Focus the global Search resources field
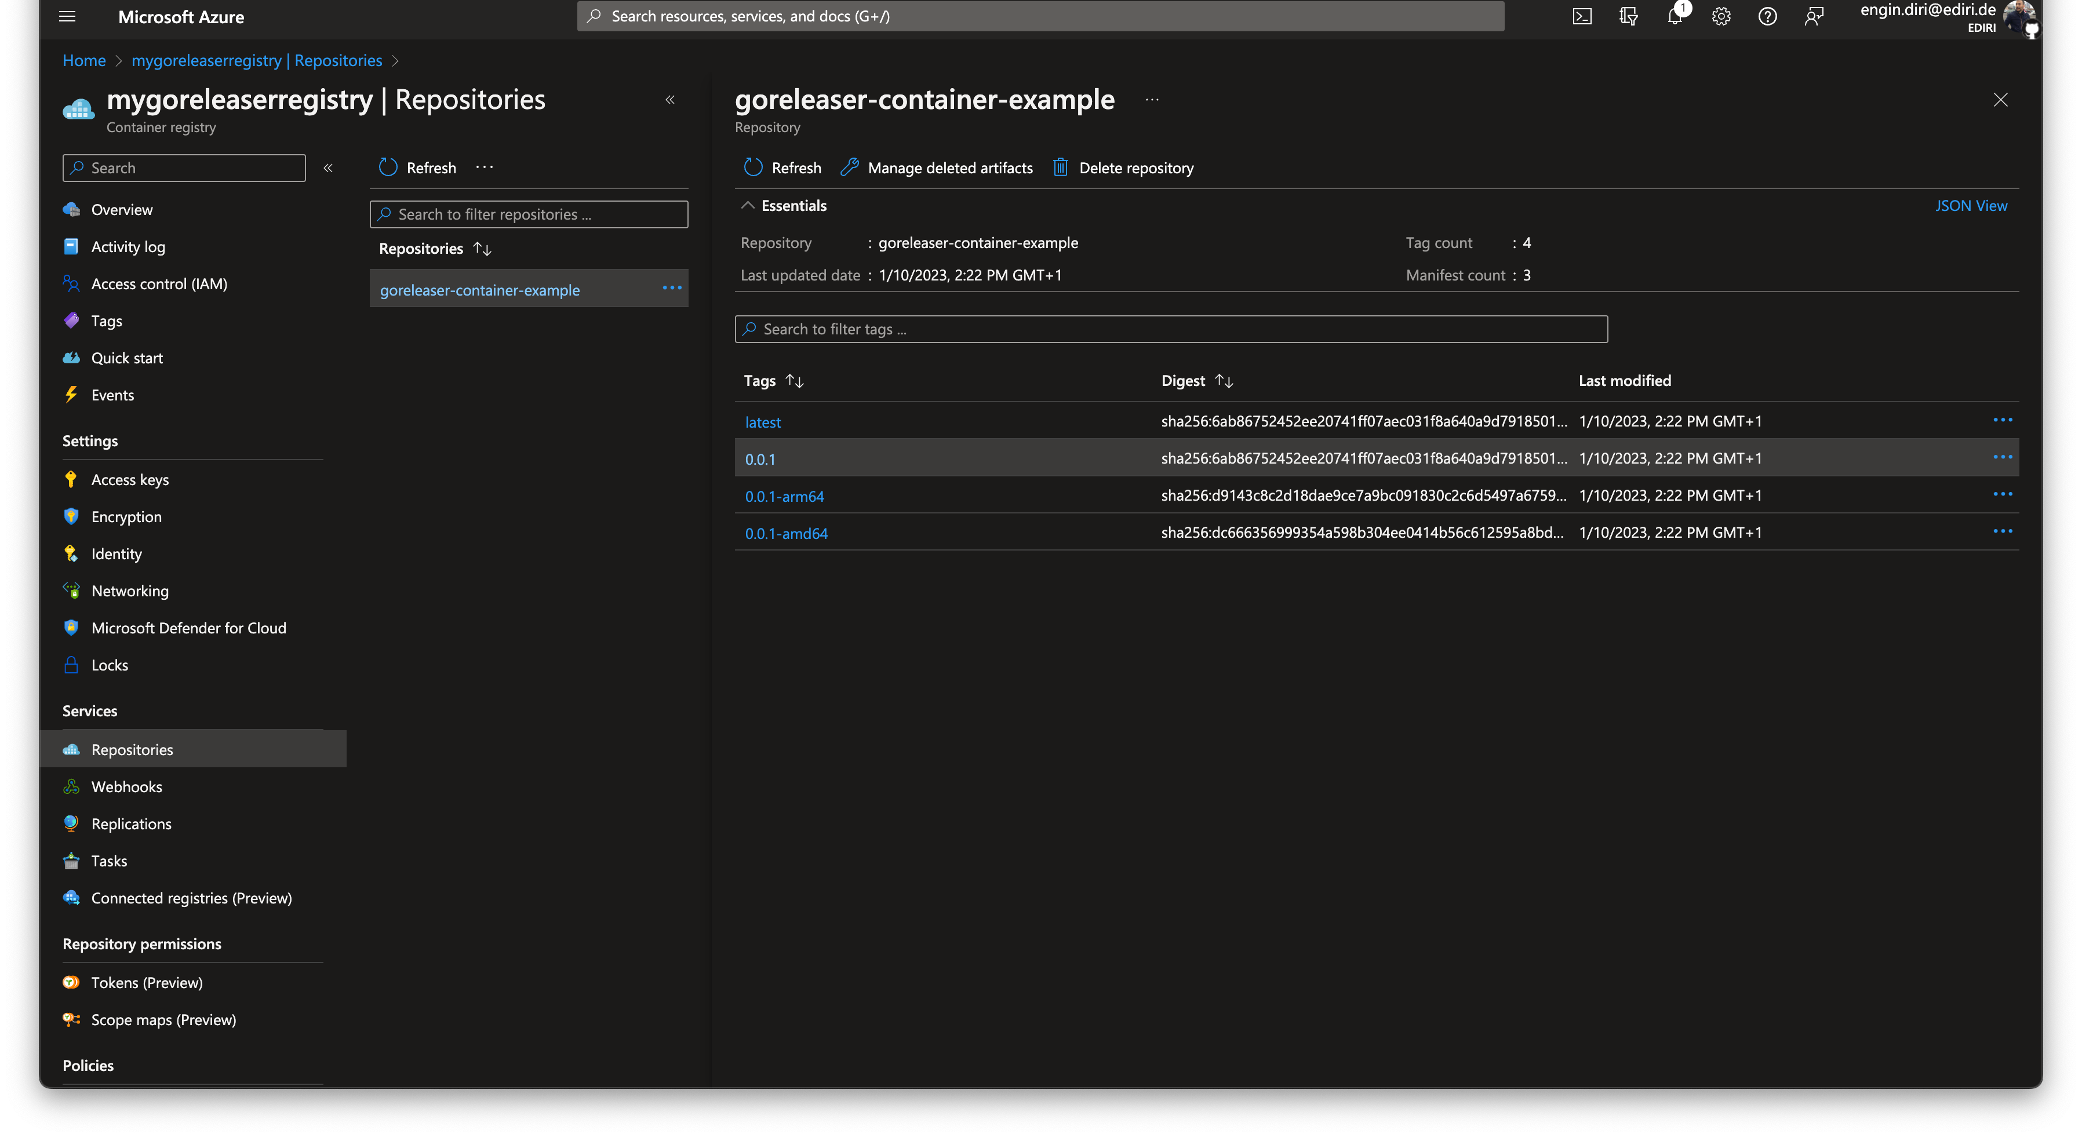This screenshot has height=1137, width=2082. tap(1040, 16)
